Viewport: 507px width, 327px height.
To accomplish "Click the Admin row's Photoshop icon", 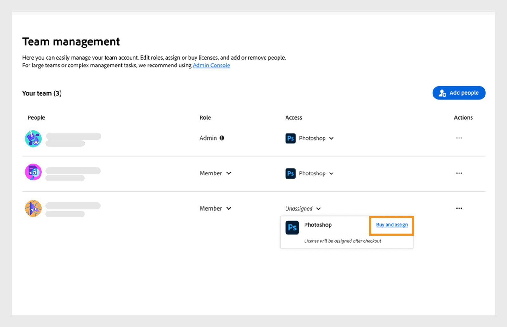I will click(x=290, y=138).
